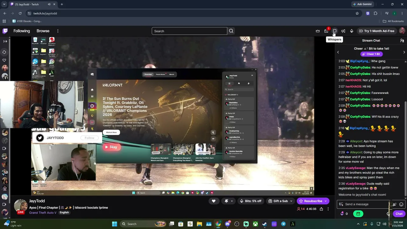Click the English language tag
Screen dimensions: 407x229
pyautogui.click(x=64, y=212)
